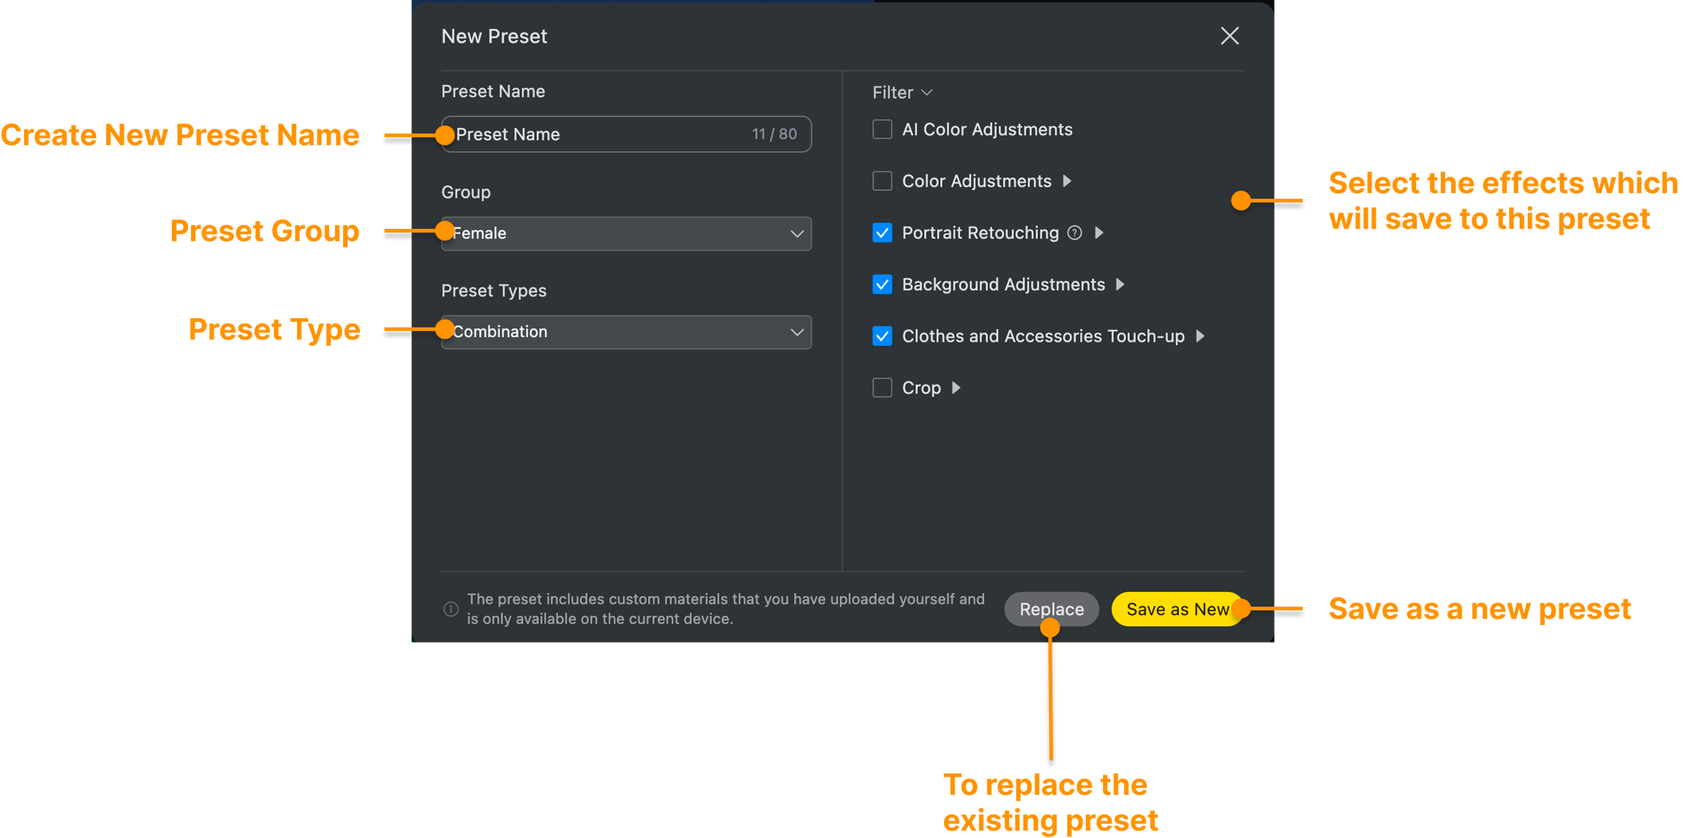
Task: Click the Save as New button
Action: coord(1177,609)
